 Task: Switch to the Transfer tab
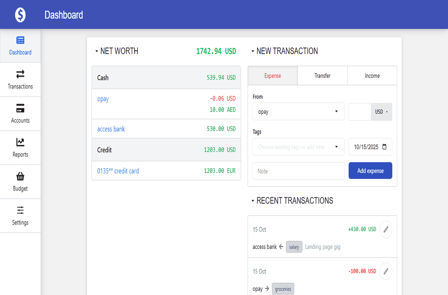323,76
